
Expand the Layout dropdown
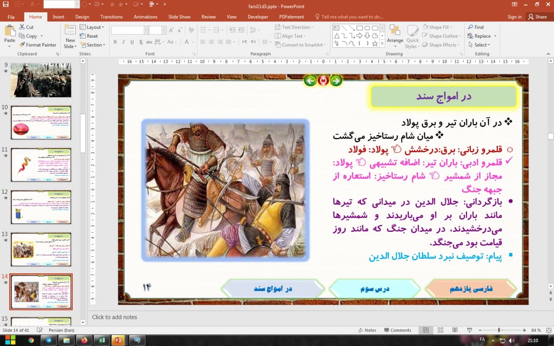92,27
